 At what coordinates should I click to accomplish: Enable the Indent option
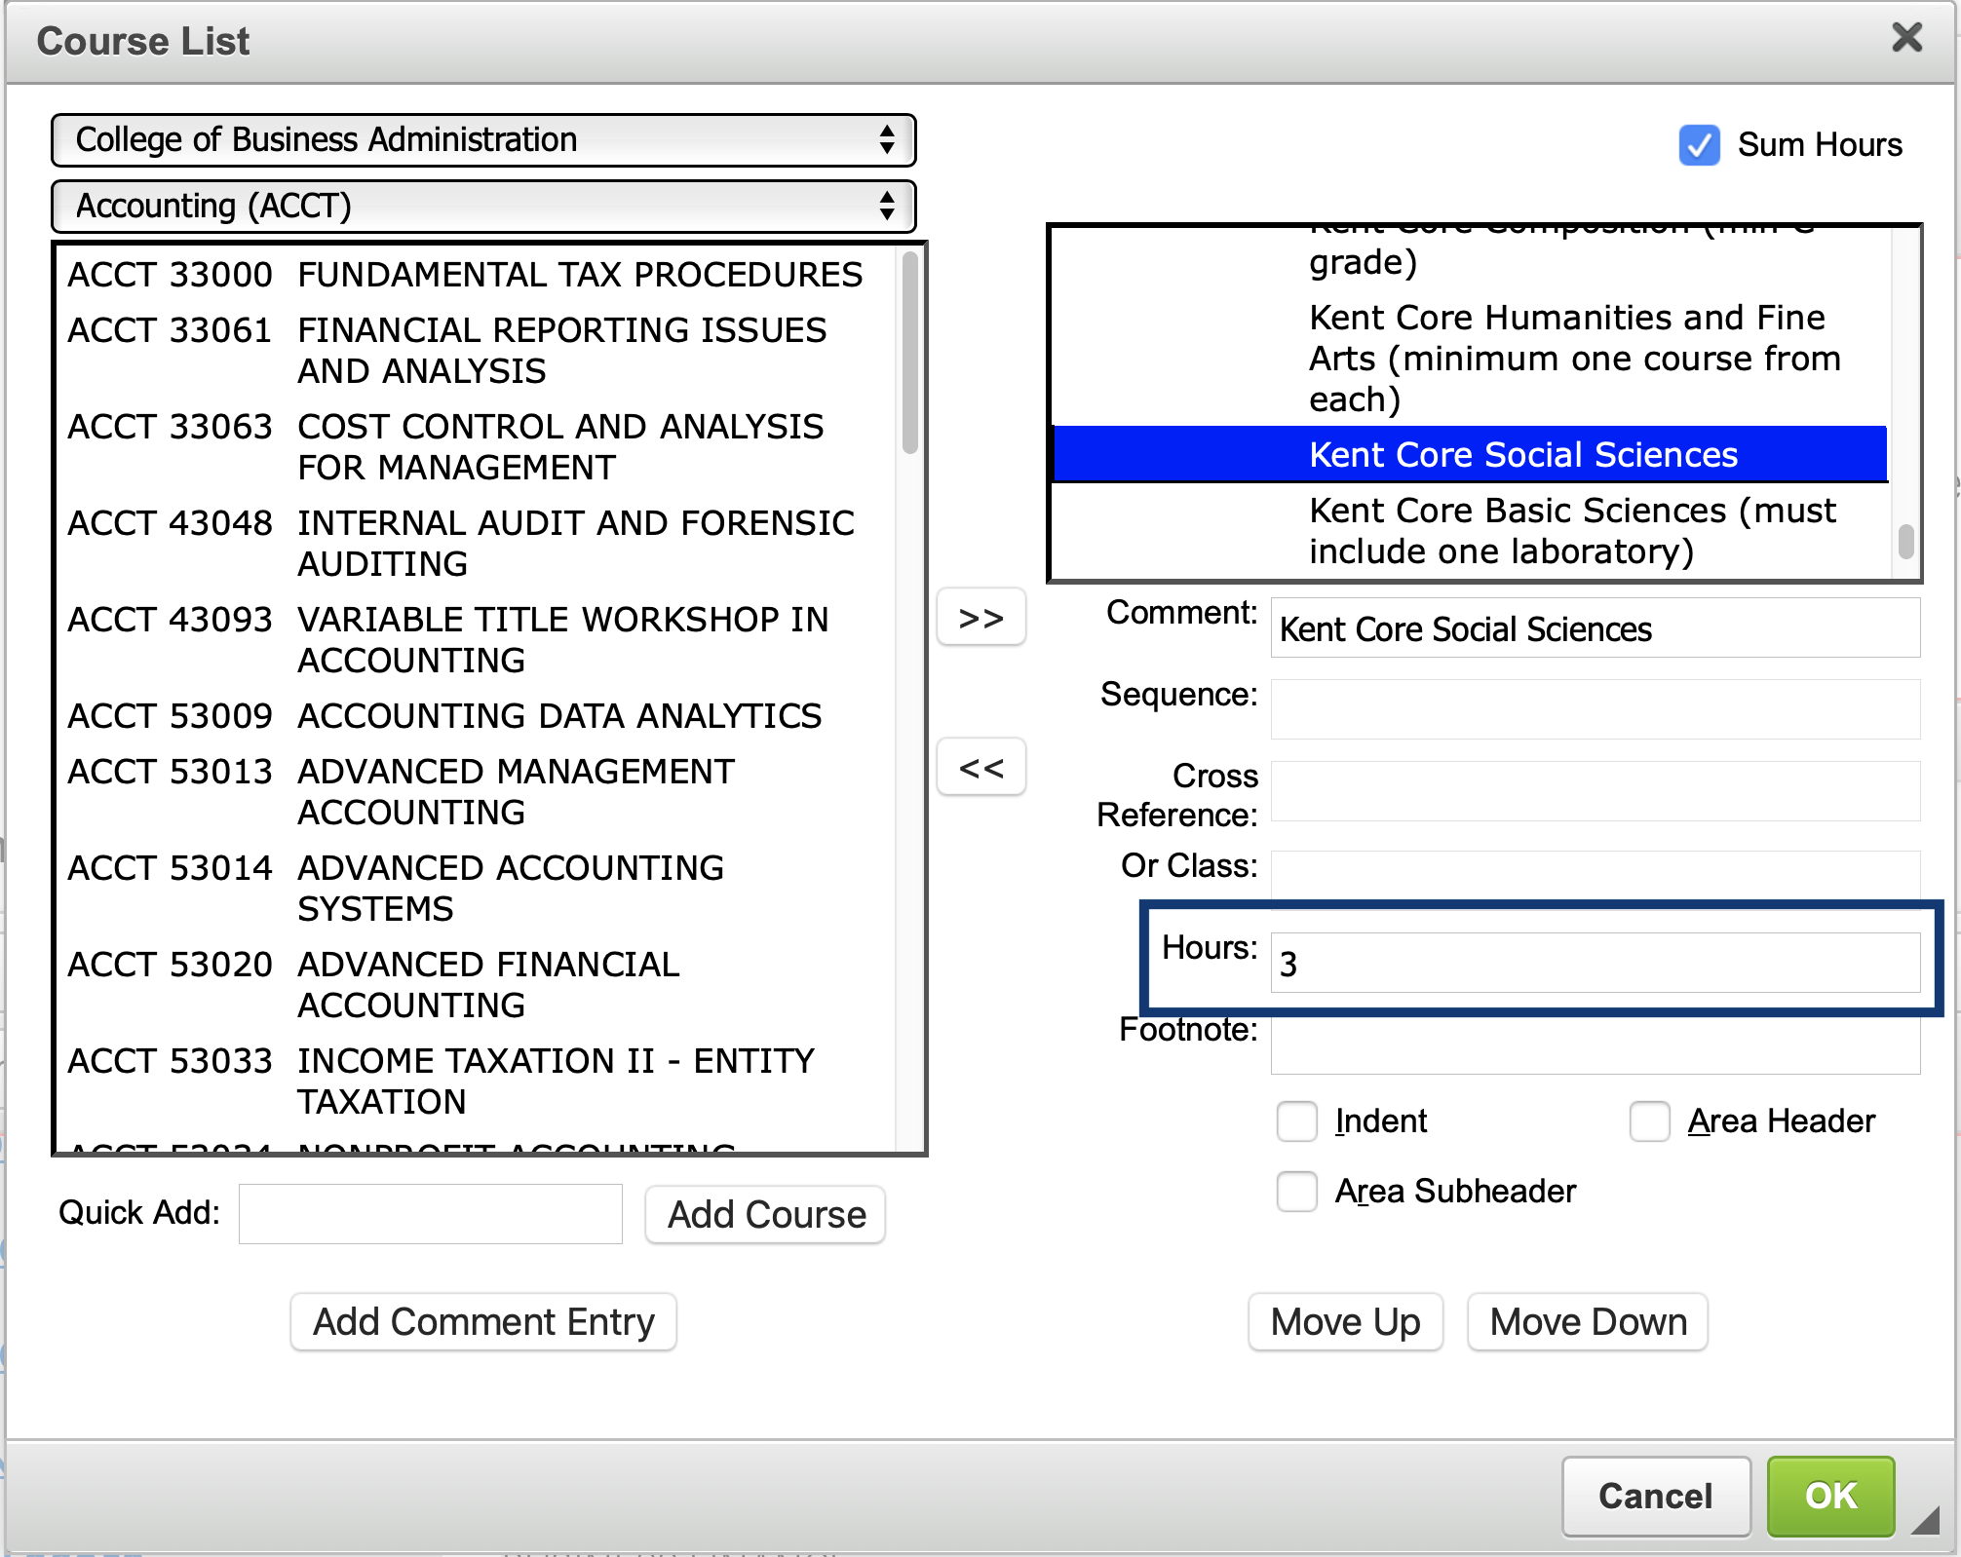1296,1121
